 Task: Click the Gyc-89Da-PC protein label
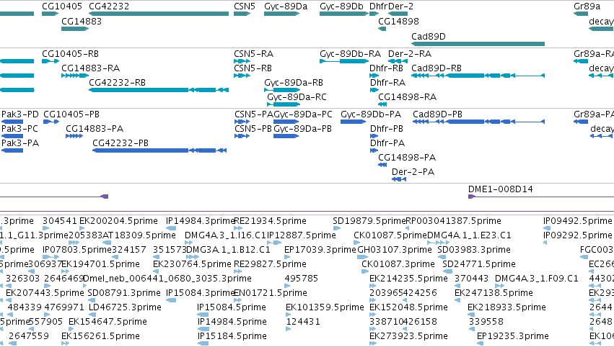tap(303, 114)
